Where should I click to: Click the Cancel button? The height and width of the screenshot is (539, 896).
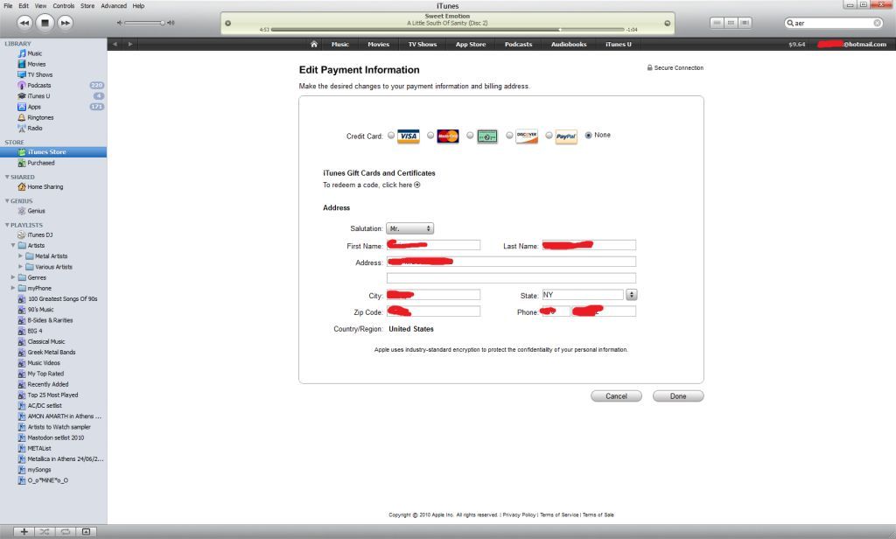616,396
